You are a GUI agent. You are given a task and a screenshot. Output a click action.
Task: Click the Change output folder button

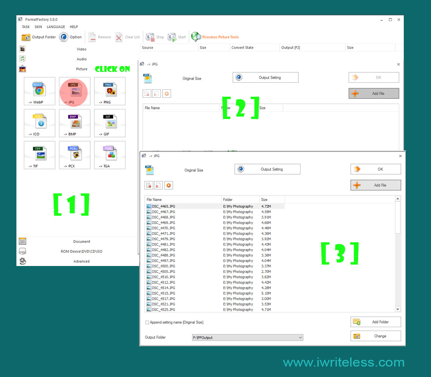pos(376,336)
